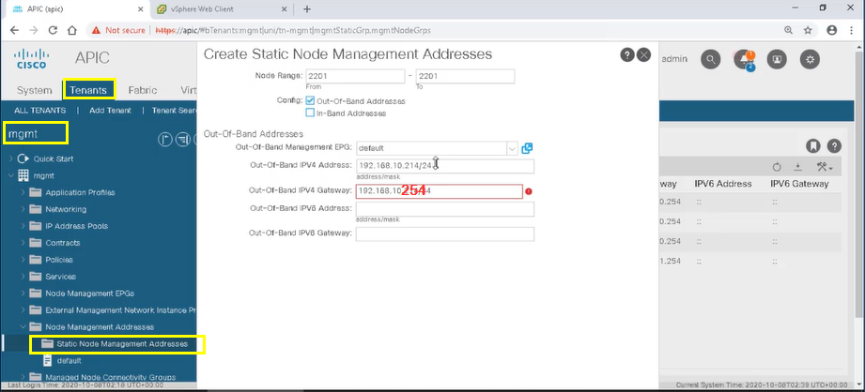Check the In-Band Addresses checkbox
The width and height of the screenshot is (865, 392).
310,113
